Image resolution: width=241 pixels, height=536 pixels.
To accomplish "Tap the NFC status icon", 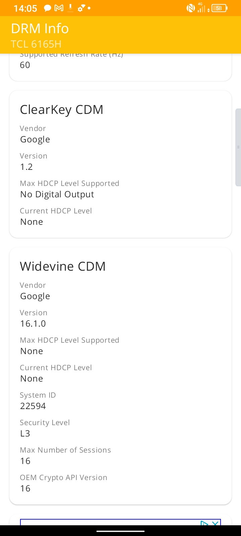I will point(191,8).
